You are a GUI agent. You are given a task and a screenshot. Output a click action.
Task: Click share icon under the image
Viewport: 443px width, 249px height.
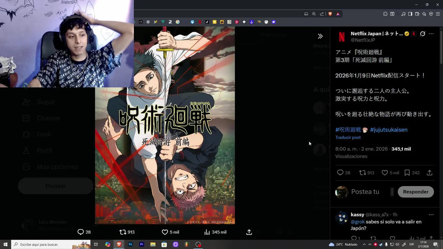(x=249, y=232)
